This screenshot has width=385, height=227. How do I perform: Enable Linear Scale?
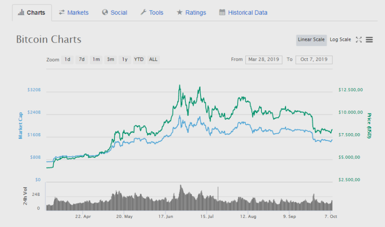point(311,40)
